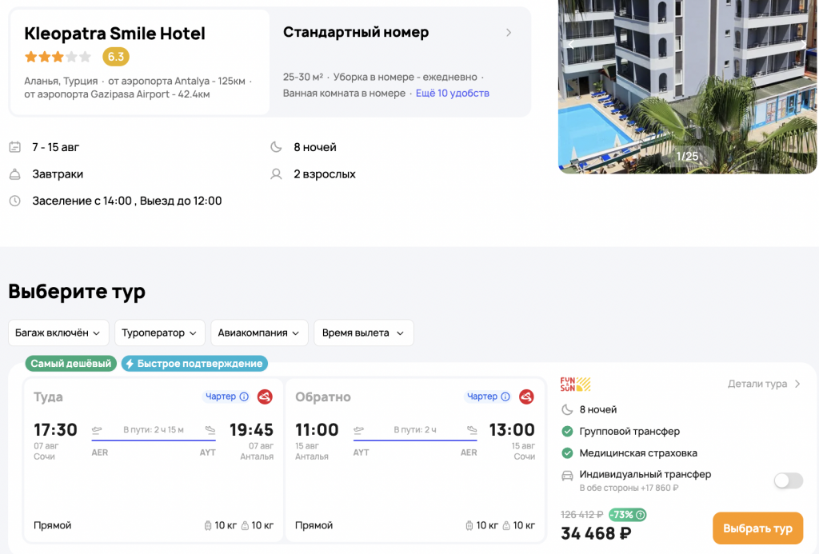Viewport: 819px width, 554px height.
Task: Click the Прямой label in the Туда card
Action: pos(52,525)
